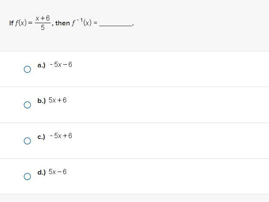The image size is (269, 202).
Task: Click the bold label a.)
Action: coord(41,65)
